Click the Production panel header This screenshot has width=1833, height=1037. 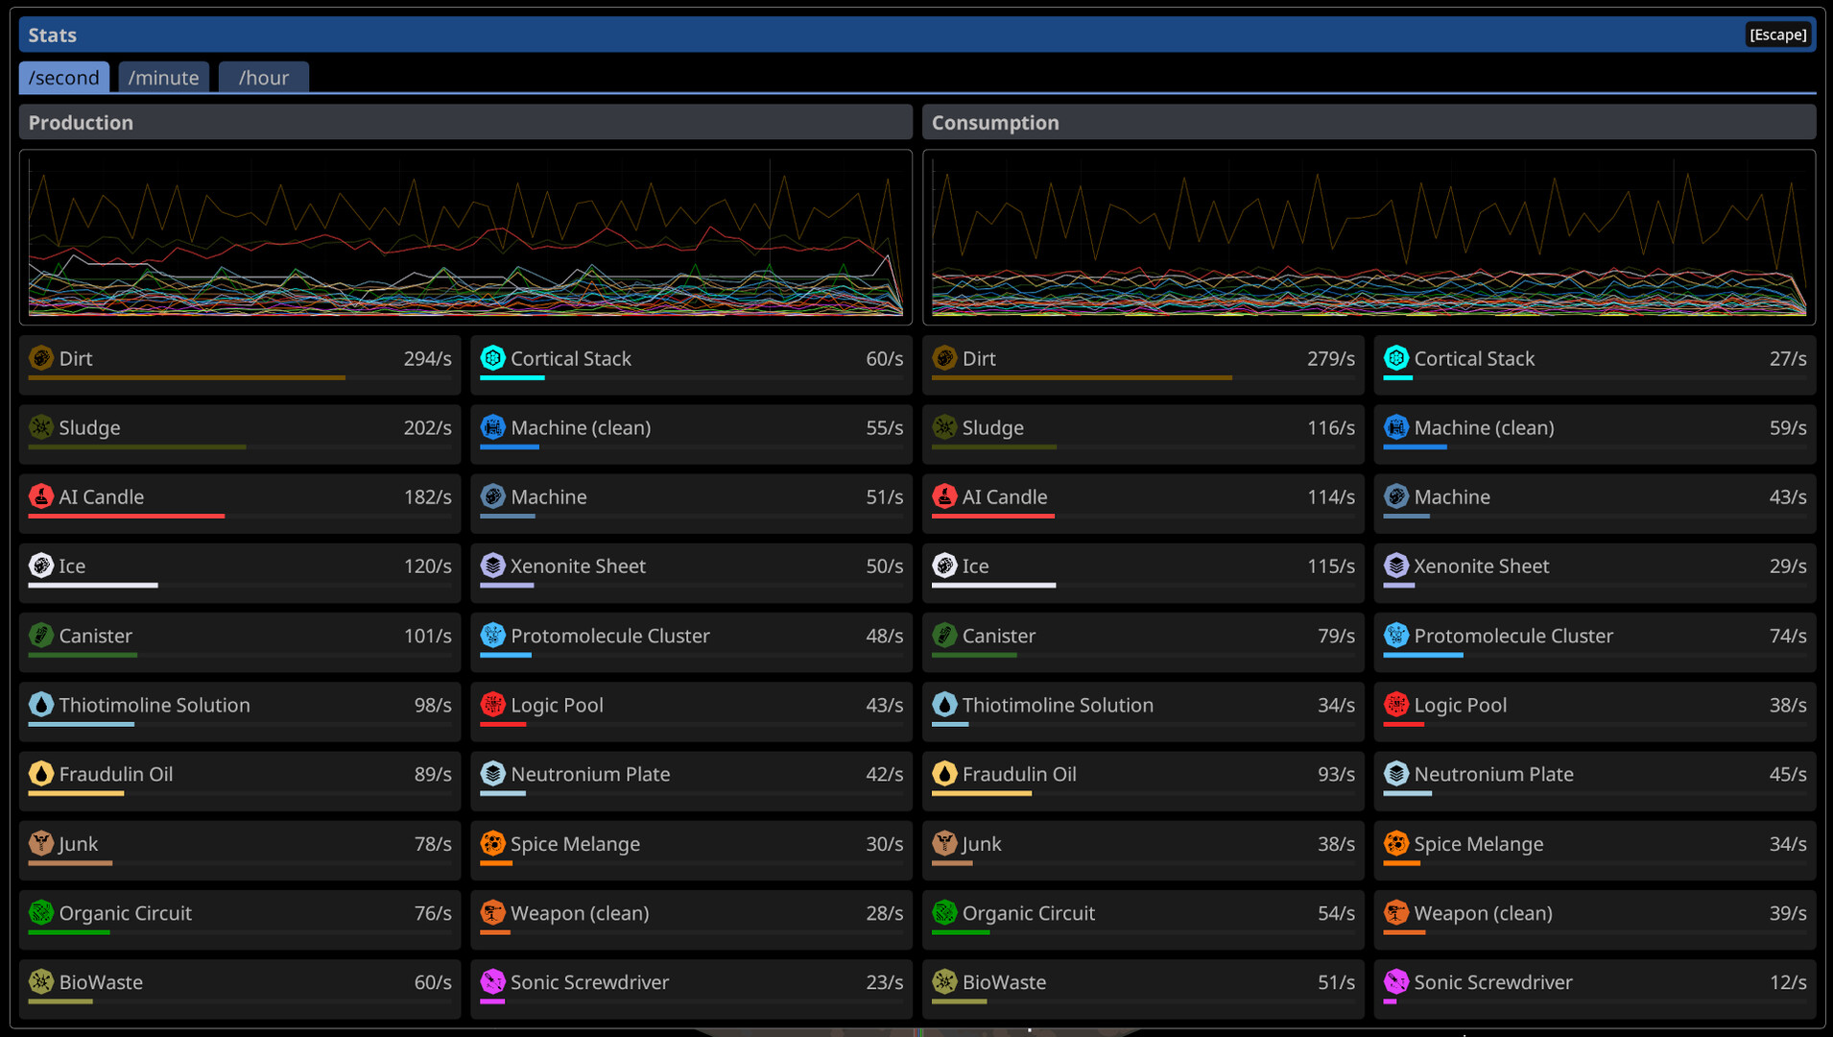[x=465, y=123]
